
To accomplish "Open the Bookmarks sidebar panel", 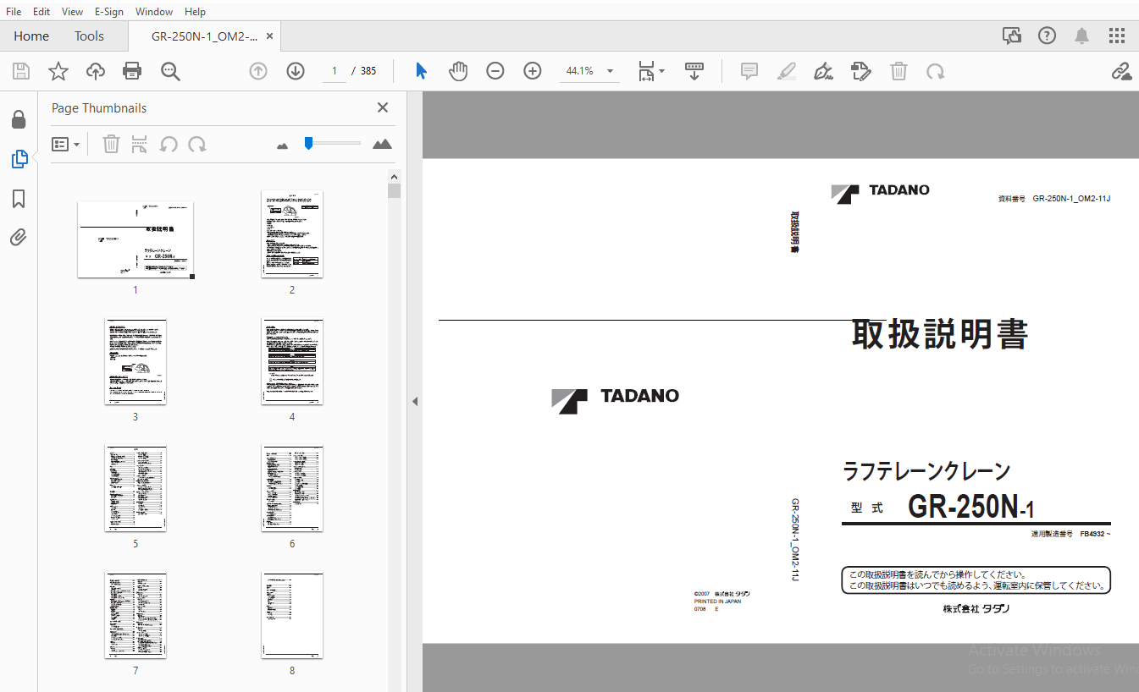I will point(19,199).
